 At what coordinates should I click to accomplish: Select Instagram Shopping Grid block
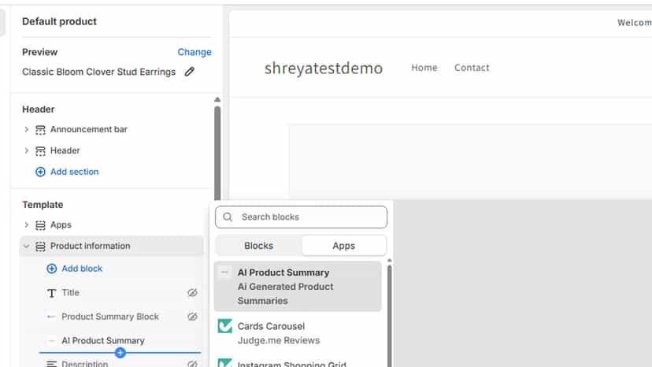click(298, 362)
